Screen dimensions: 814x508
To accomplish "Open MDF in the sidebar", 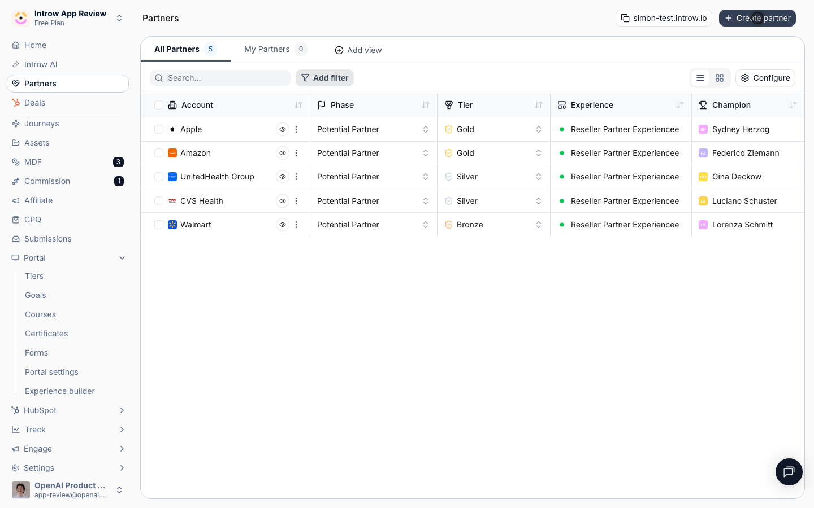I will [x=68, y=162].
